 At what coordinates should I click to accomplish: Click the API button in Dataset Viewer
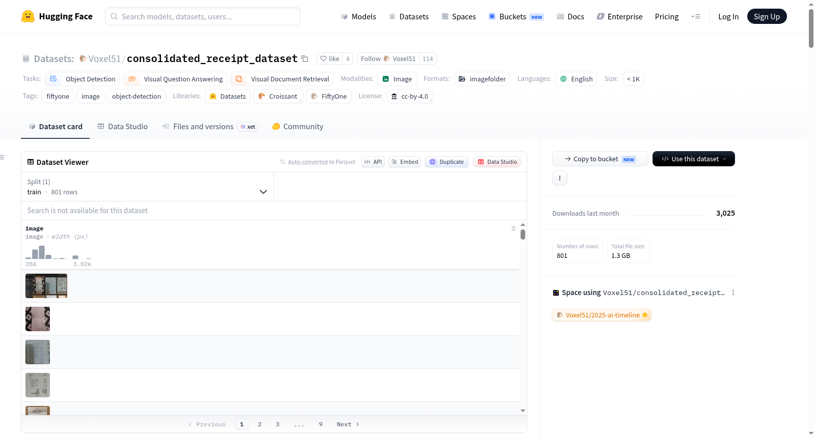click(373, 162)
